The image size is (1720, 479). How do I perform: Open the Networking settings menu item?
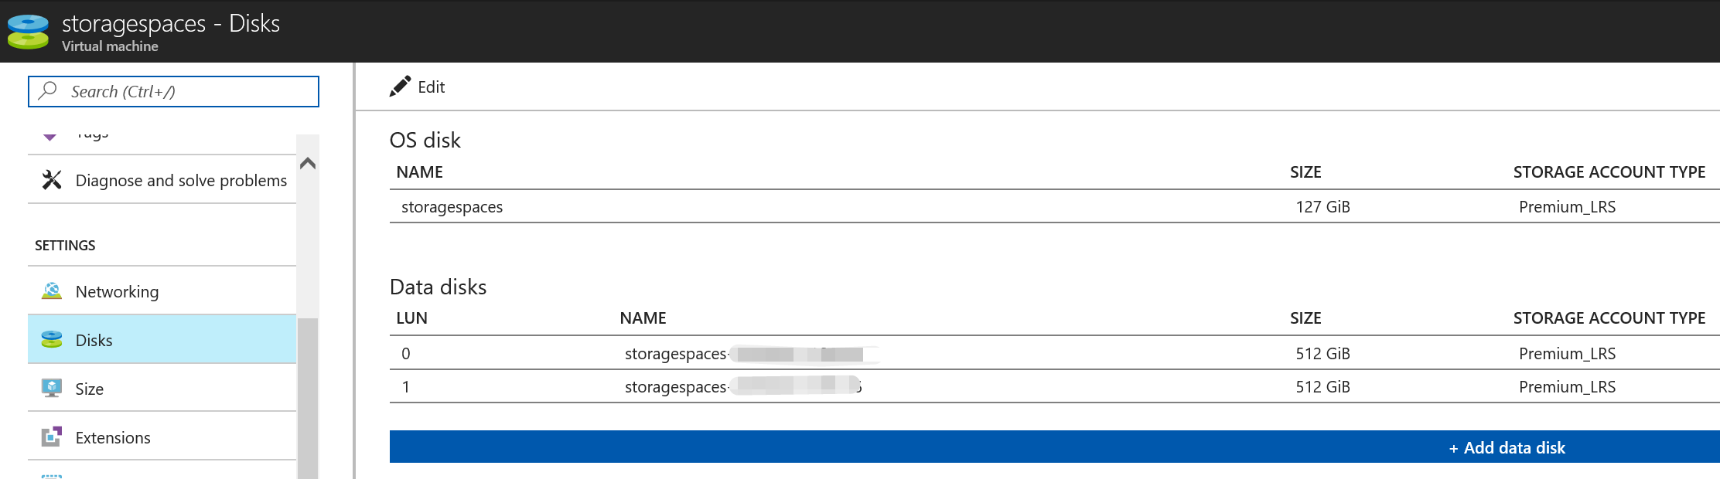pyautogui.click(x=117, y=292)
